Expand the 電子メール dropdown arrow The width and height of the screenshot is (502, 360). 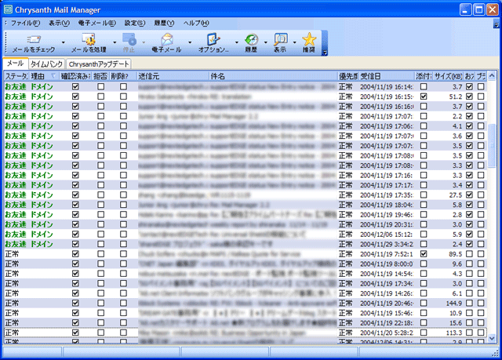[x=190, y=42]
